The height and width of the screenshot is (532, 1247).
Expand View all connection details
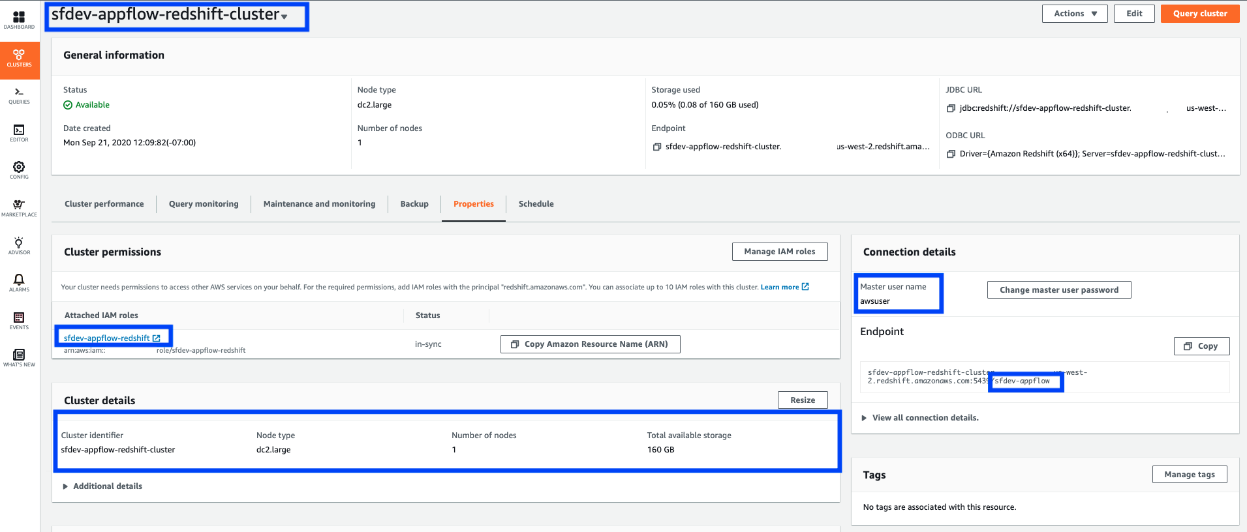(920, 418)
